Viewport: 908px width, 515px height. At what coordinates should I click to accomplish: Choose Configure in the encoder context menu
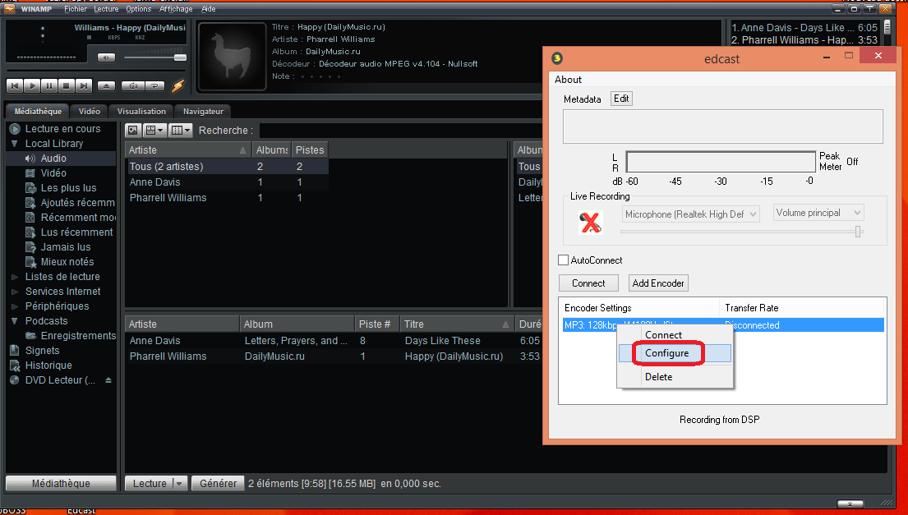675,353
